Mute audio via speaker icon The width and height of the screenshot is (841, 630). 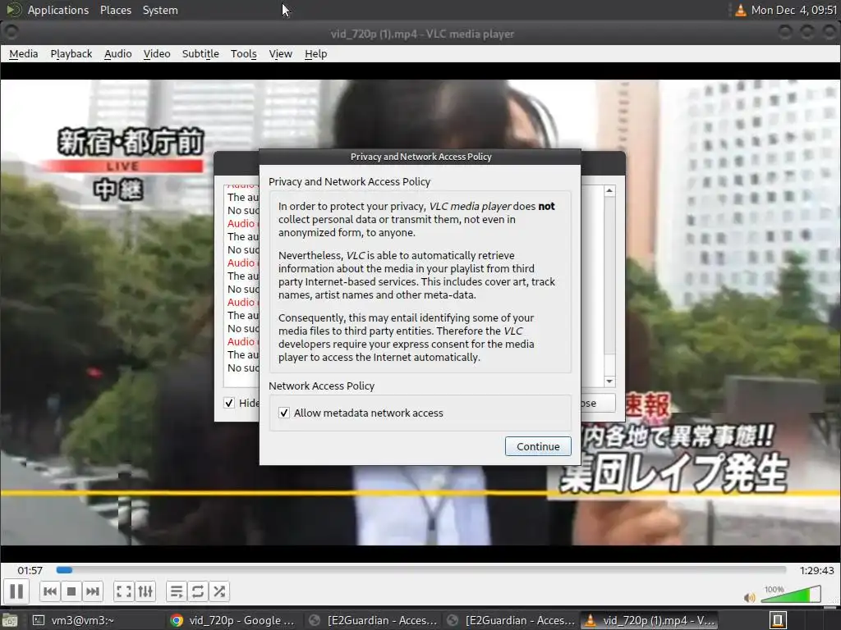(x=749, y=597)
